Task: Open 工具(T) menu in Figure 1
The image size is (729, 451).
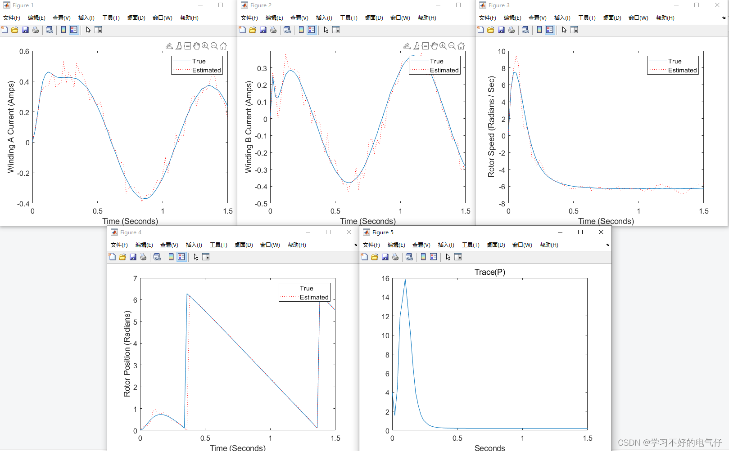Action: 111,18
